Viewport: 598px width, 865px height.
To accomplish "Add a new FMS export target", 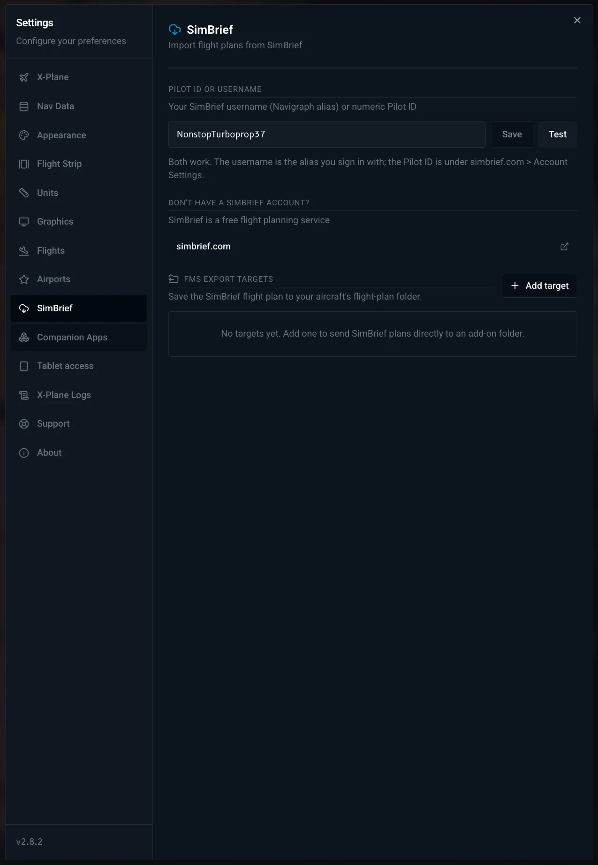I will (x=539, y=286).
